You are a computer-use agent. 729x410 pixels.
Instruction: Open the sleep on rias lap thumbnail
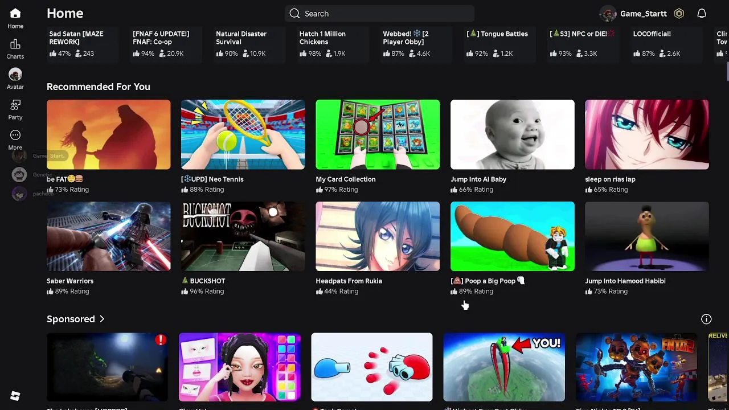(x=647, y=134)
